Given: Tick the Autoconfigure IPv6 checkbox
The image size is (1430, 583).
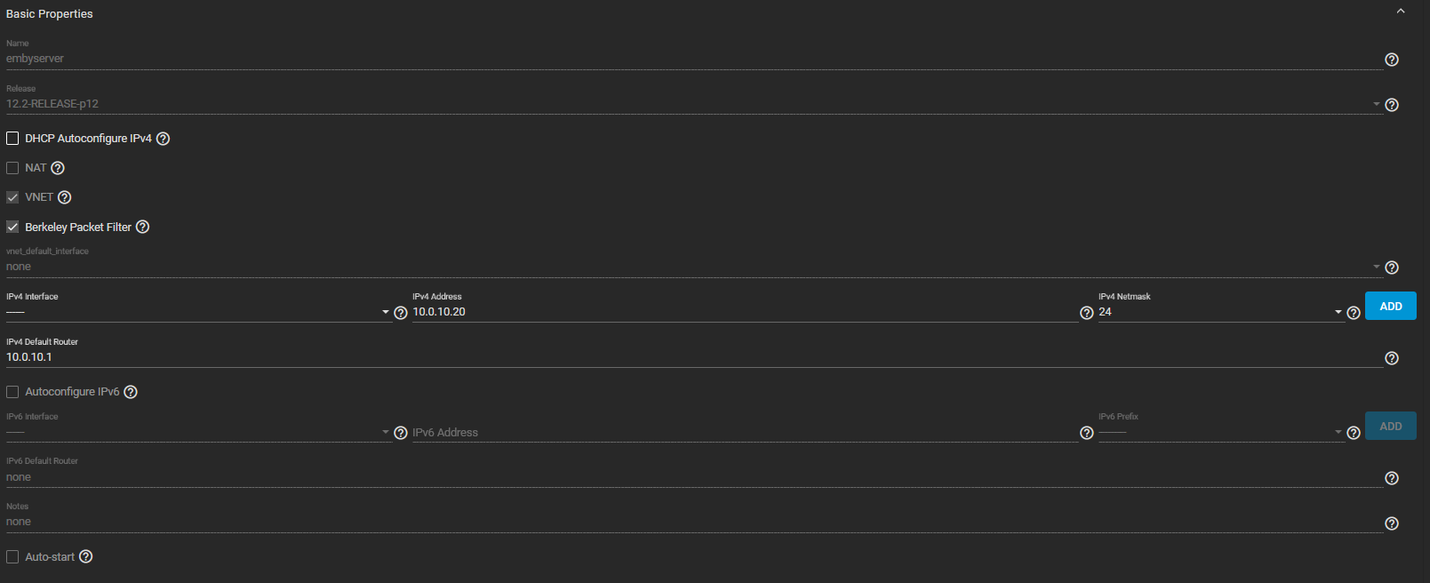Looking at the screenshot, I should tap(12, 392).
